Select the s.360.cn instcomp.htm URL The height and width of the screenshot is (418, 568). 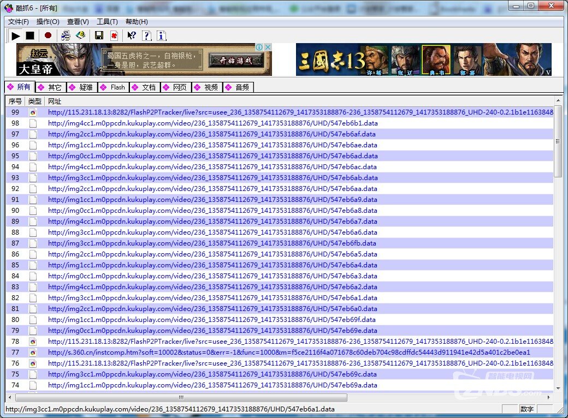tap(289, 352)
